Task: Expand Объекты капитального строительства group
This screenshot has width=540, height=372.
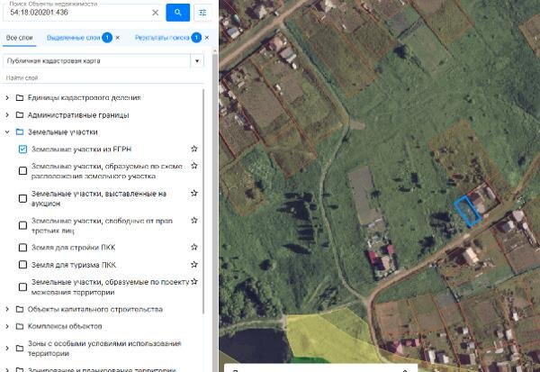Action: (x=7, y=309)
